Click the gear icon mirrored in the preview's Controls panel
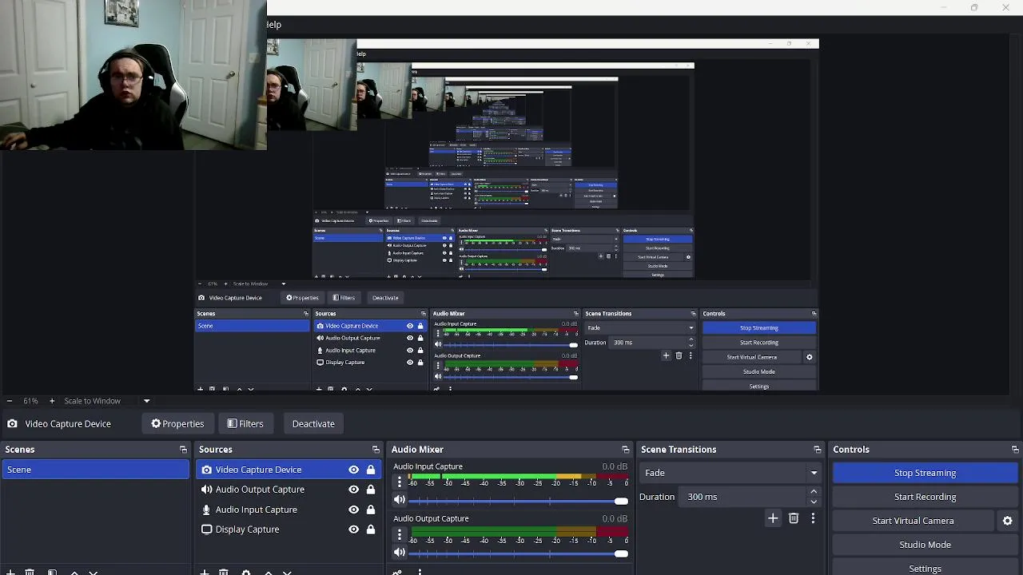 [x=809, y=357]
